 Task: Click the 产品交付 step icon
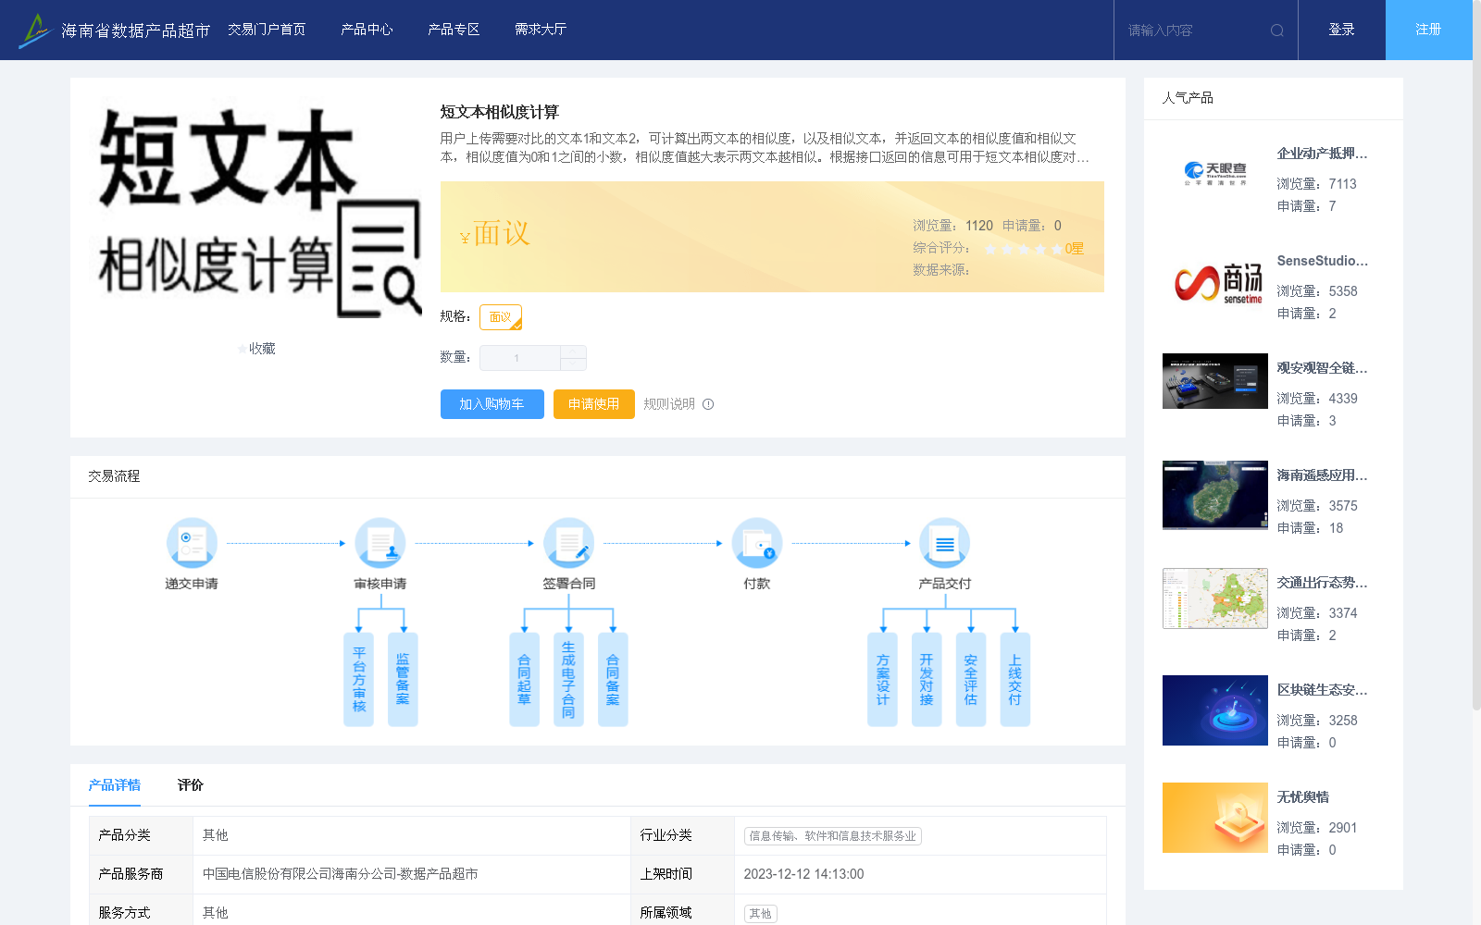point(945,543)
